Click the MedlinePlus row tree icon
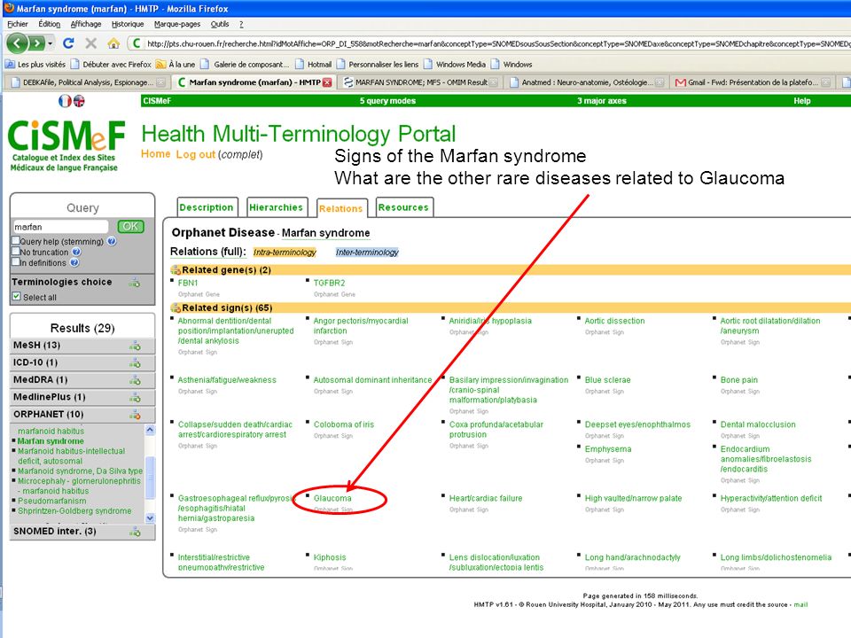851x638 pixels. (135, 398)
